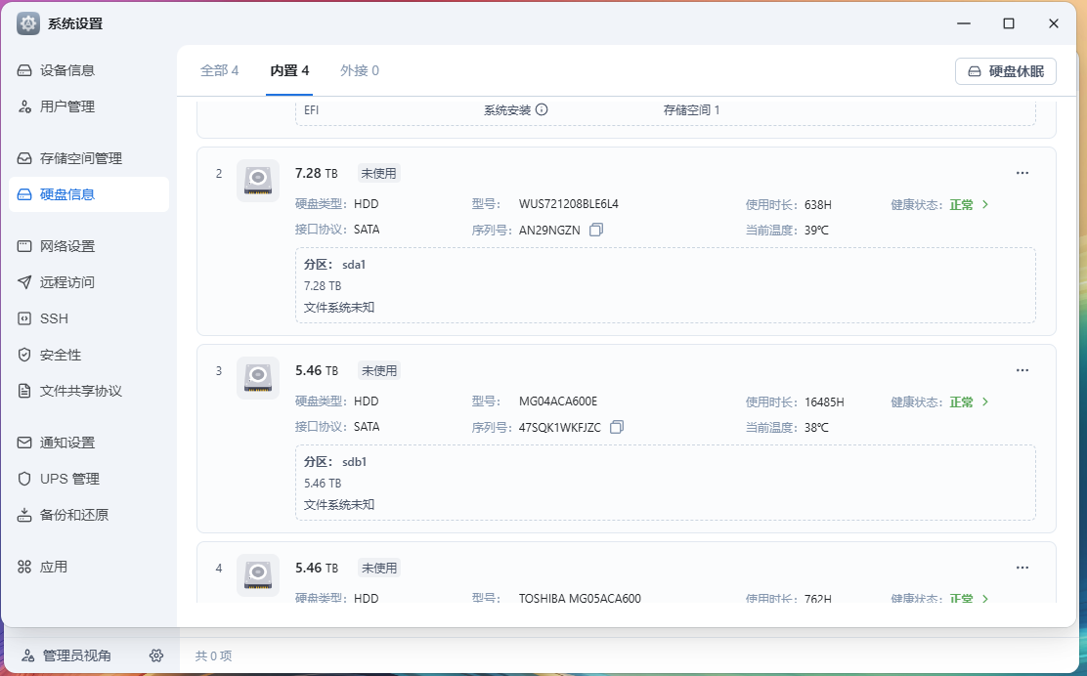Screen dimensions: 1087x676
Task: Open more options for disk 2
Action: coord(1022,173)
